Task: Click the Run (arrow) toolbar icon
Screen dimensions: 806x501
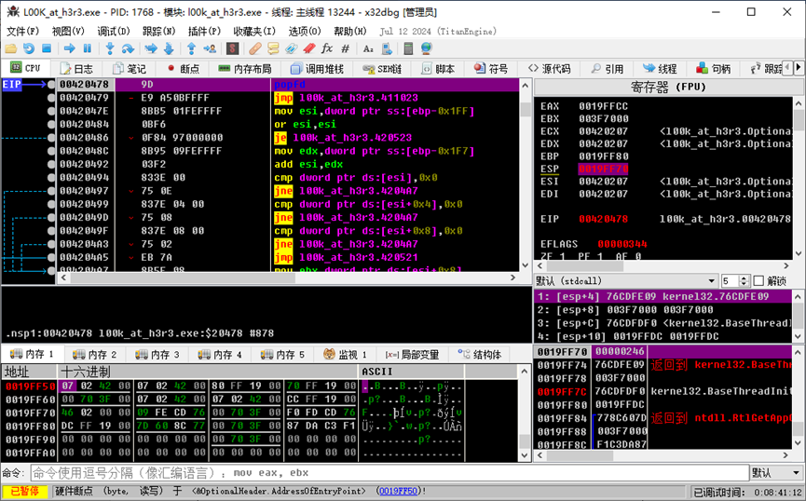Action: point(68,48)
